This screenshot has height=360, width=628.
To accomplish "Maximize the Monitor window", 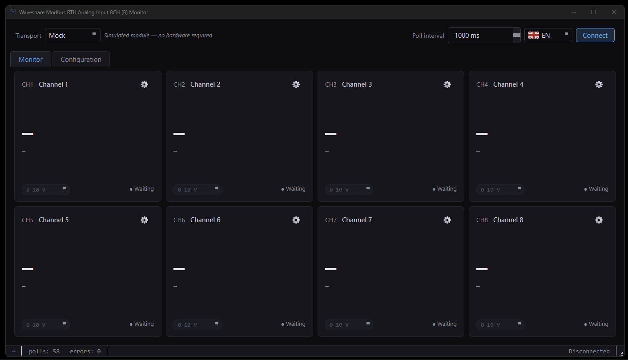I will click(x=594, y=12).
